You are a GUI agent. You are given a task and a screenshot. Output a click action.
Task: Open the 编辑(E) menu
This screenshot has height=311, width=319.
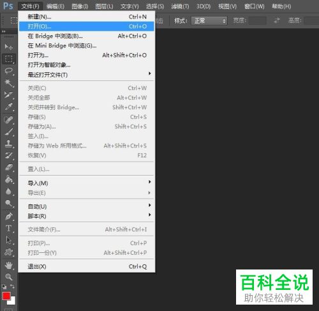[56, 6]
